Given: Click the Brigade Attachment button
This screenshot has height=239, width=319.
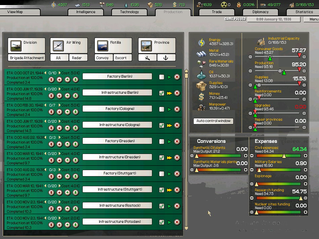Looking at the screenshot, I should click(26, 57).
